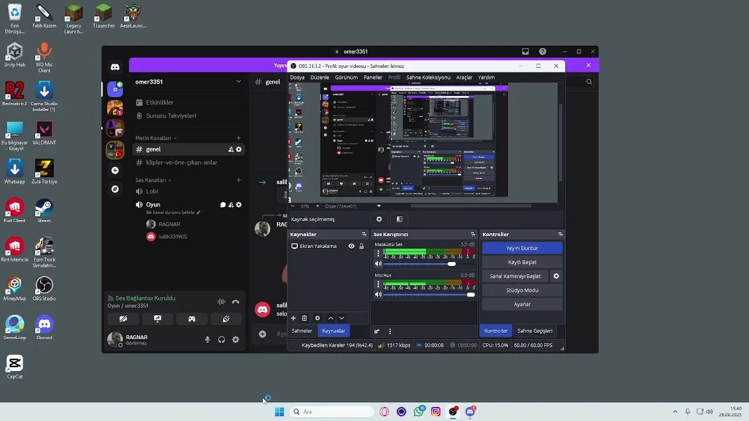Turn on camera in Discord voice panel

click(123, 319)
